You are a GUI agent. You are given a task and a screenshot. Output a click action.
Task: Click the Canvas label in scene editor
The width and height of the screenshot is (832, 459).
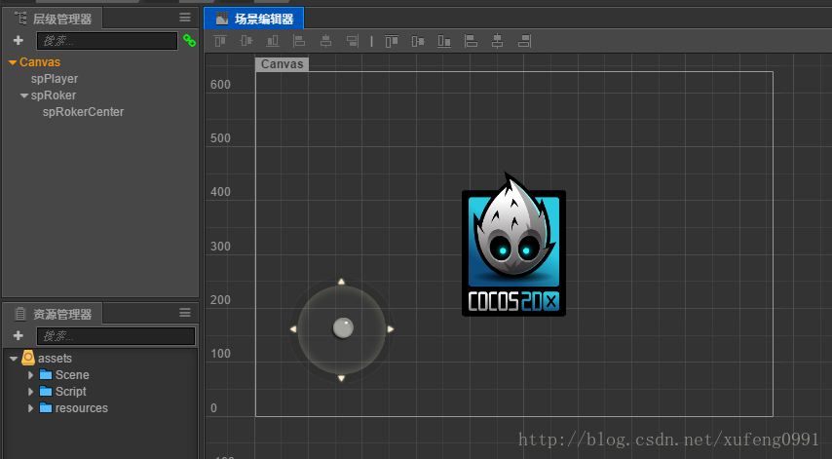tap(282, 64)
